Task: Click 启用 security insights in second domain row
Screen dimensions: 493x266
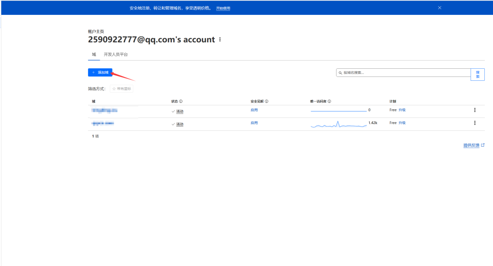Action: click(254, 123)
